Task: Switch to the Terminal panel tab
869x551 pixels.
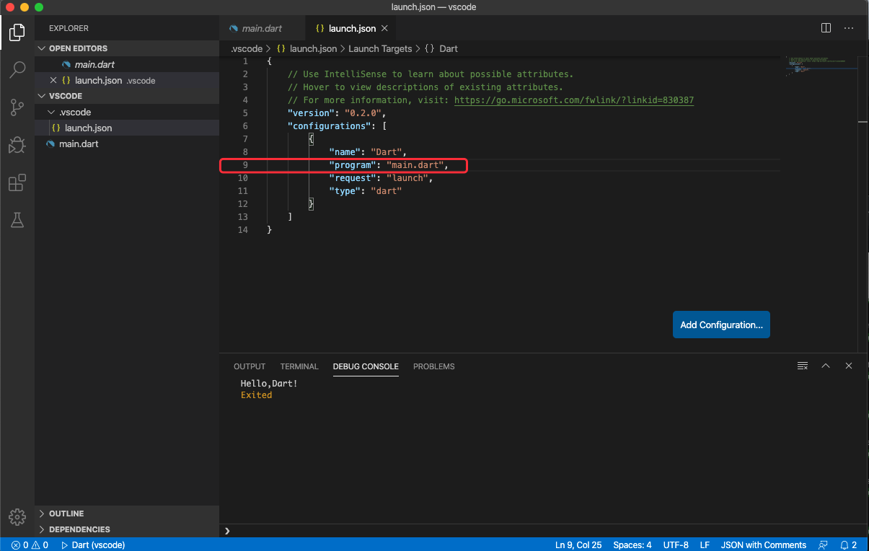Action: (299, 366)
